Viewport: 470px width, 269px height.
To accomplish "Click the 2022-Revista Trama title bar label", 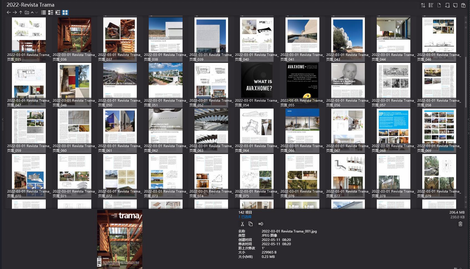I will click(x=31, y=5).
